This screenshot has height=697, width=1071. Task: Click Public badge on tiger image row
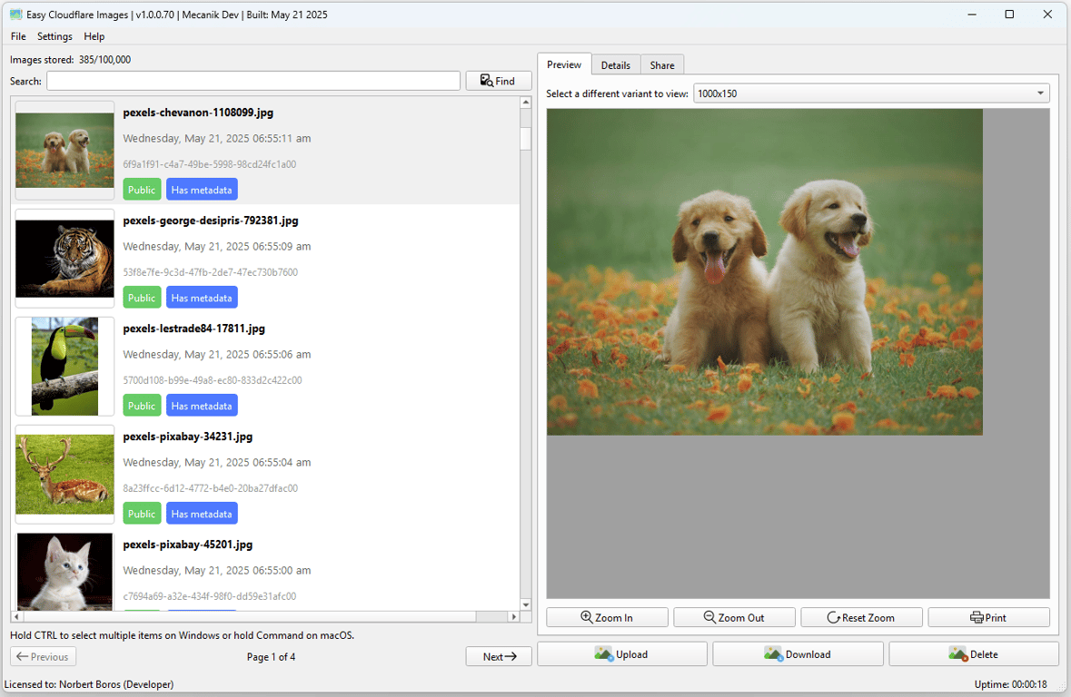point(142,298)
